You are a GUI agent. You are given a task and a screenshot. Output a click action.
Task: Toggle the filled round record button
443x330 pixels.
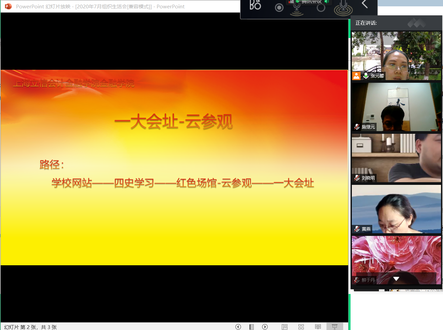click(x=279, y=8)
